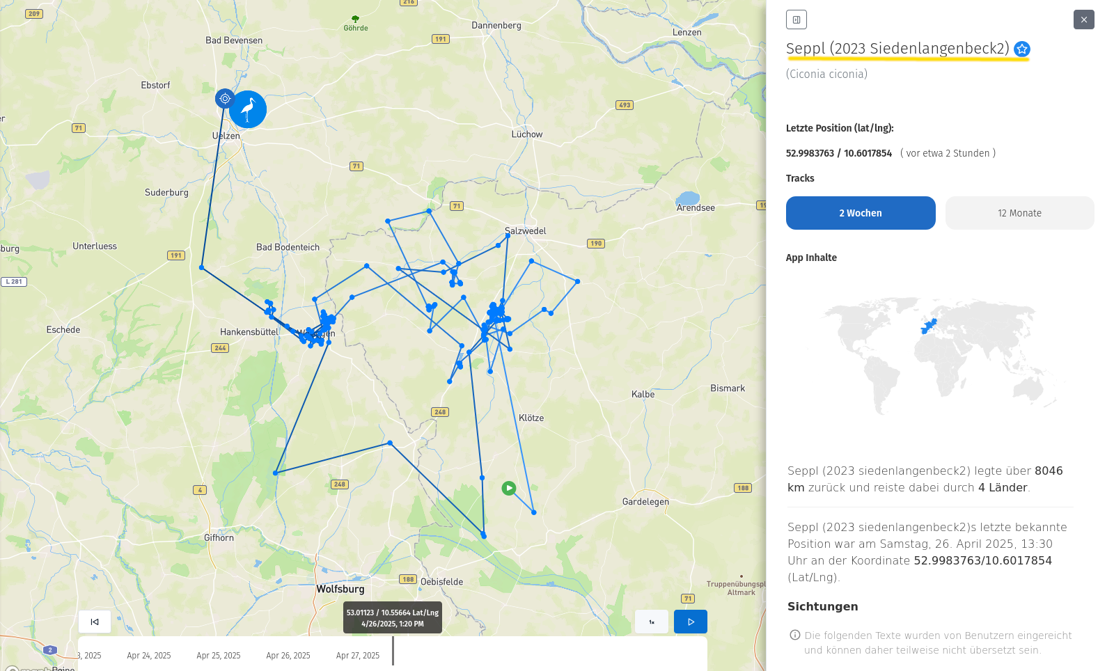Skip back to start of timeline
1114x671 pixels.
pyautogui.click(x=95, y=622)
